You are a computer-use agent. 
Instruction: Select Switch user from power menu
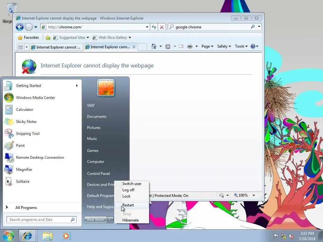click(132, 184)
